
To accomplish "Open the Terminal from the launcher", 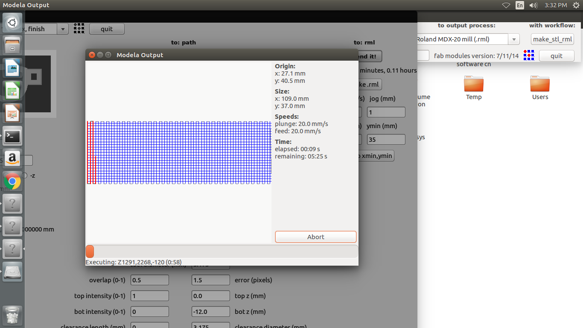I will click(x=12, y=137).
